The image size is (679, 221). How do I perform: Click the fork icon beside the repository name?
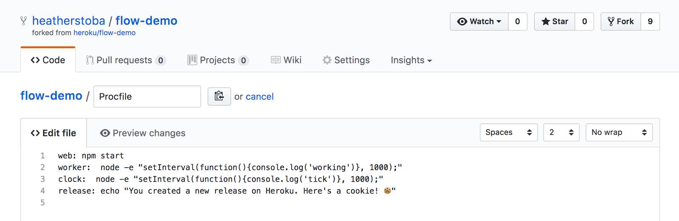click(x=23, y=21)
